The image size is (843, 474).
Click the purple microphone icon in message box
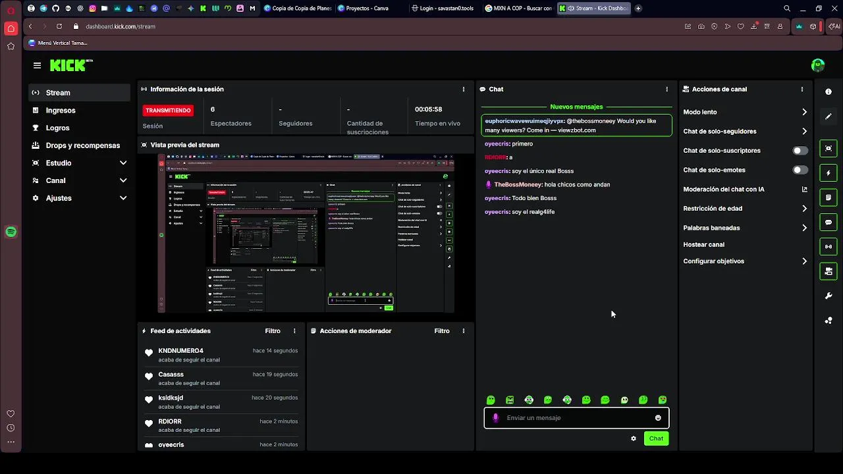[x=496, y=418]
